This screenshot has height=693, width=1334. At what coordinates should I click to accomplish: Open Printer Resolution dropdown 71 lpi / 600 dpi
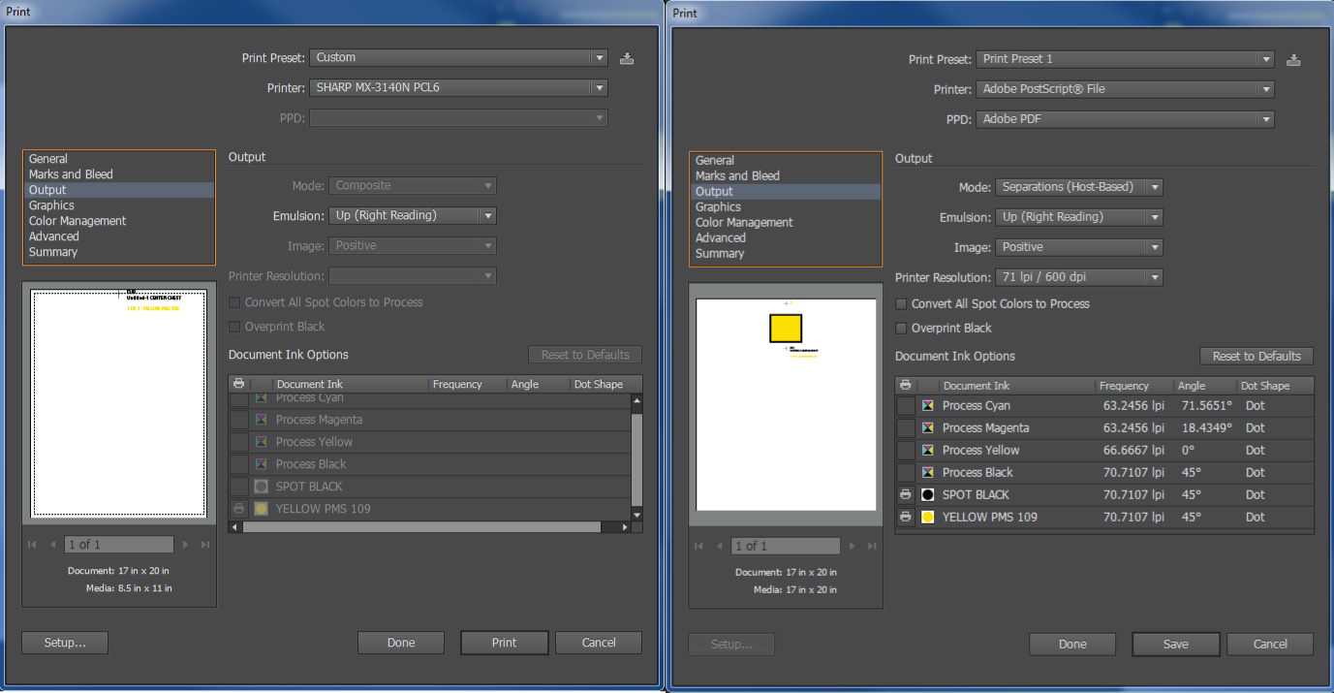point(1079,277)
